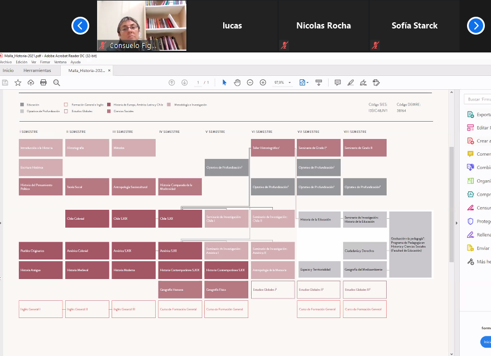Select the hand pan tool
The image size is (491, 356).
[237, 83]
